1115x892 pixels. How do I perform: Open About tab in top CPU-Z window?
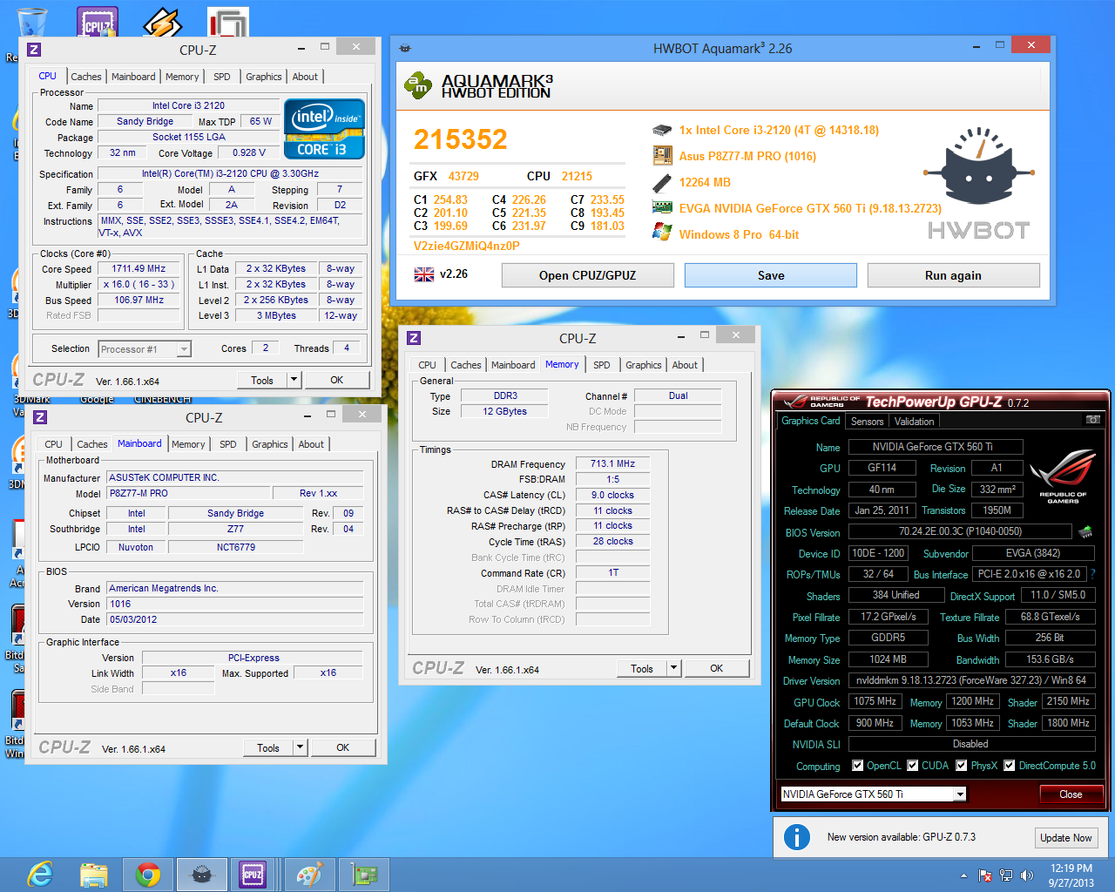click(x=305, y=77)
